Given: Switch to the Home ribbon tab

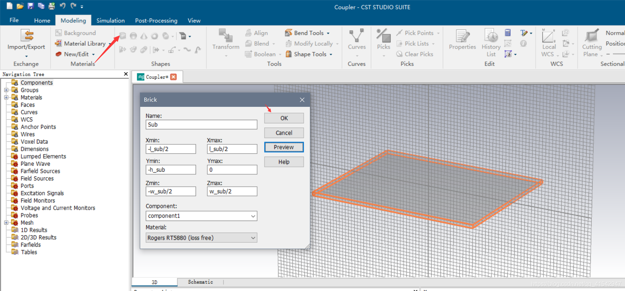Looking at the screenshot, I should (42, 21).
